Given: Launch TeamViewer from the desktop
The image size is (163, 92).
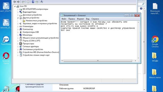Looking at the screenshot, I should point(6,41).
